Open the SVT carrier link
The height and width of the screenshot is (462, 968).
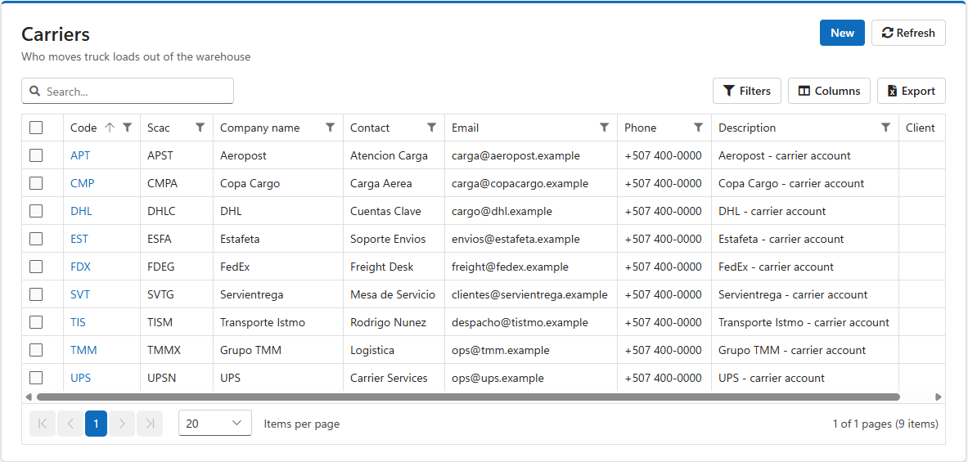point(80,295)
